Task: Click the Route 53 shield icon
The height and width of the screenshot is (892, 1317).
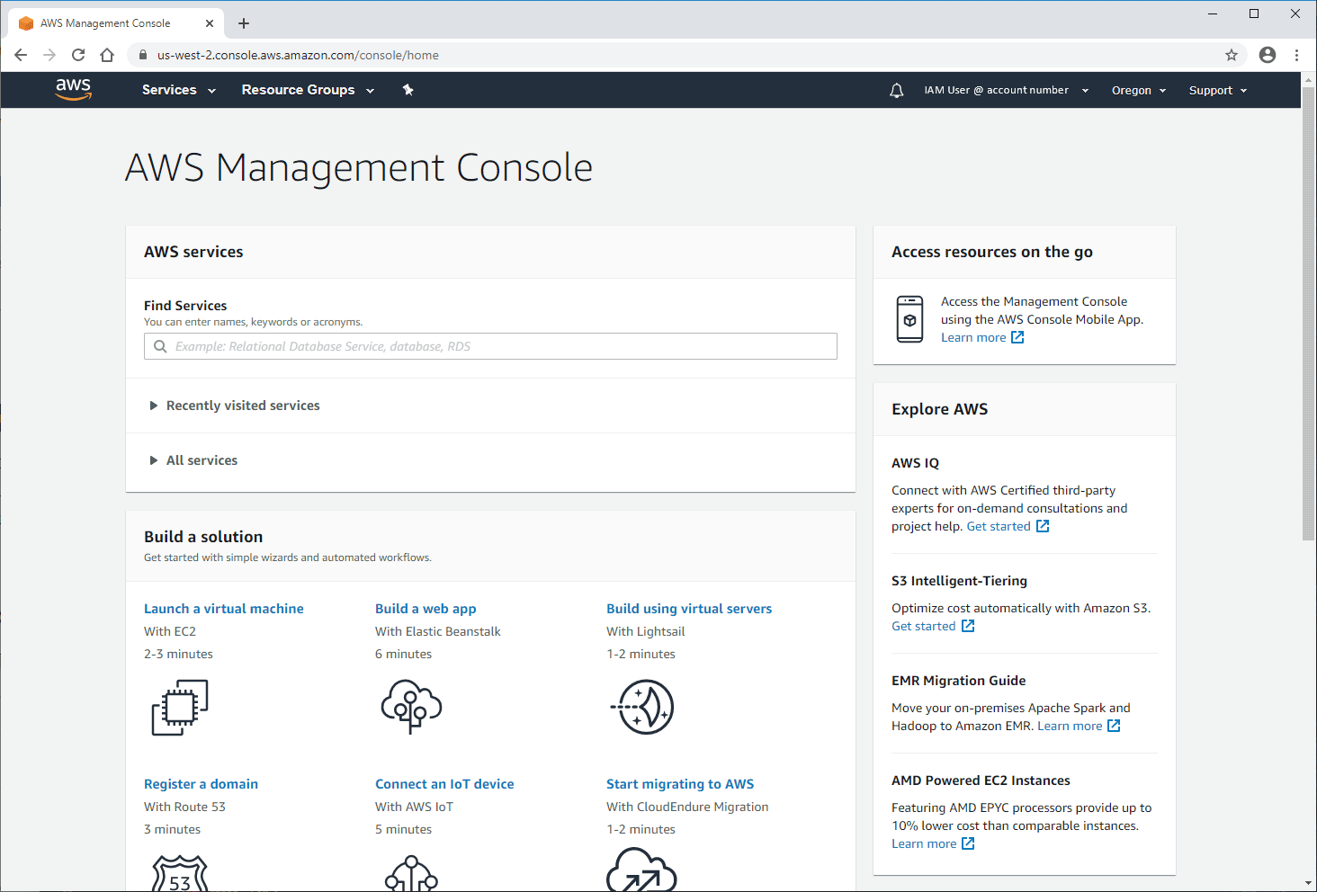Action: (x=180, y=873)
